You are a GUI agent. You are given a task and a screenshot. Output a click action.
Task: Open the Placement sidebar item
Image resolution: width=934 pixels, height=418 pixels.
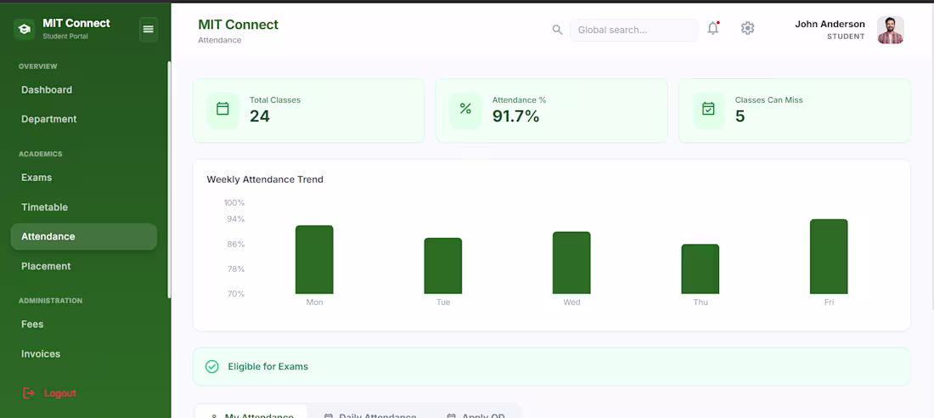83,266
